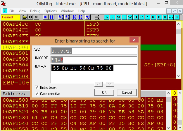Image resolution: width=183 pixels, height=131 pixels.
Task: Click the Trace over toolbar icon
Action: (x=80, y=17)
